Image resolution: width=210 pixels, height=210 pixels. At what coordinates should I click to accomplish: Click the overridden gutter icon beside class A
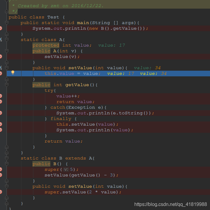pyautogui.click(x=1, y=40)
